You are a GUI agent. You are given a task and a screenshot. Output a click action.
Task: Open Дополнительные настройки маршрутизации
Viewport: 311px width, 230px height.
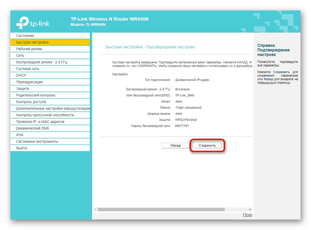pyautogui.click(x=49, y=108)
